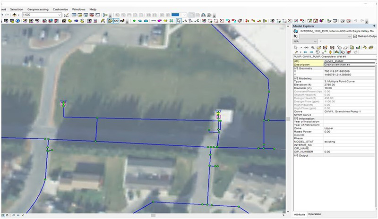
Task: Click the binoculars chain link icon in Model Explorer
Action: (306, 48)
